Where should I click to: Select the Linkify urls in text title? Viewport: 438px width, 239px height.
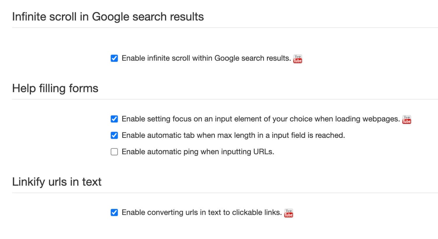point(57,182)
